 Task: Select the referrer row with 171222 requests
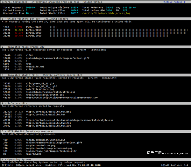coord(15,117)
